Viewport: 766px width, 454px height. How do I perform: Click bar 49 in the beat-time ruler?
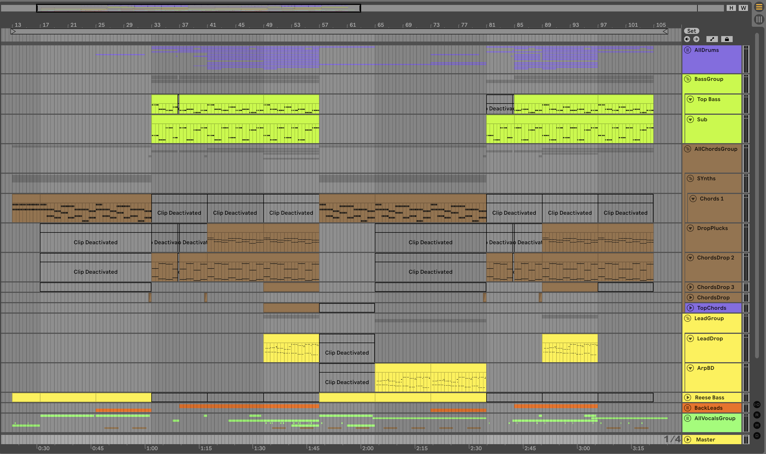269,25
